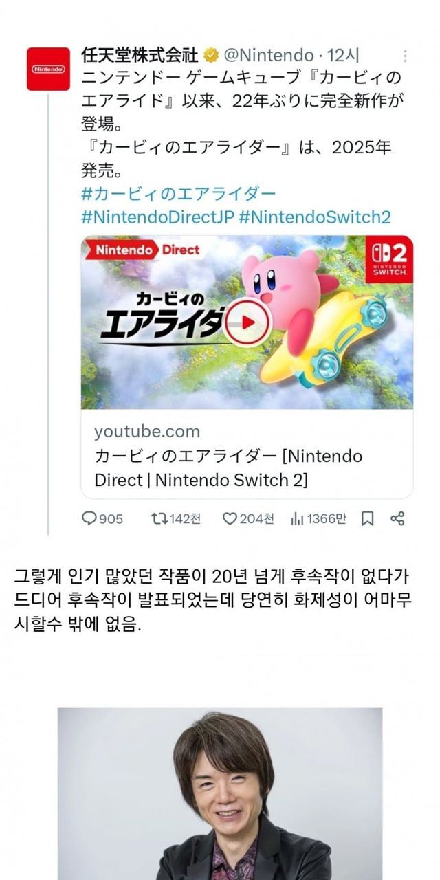440x880 pixels.
Task: Like the tweet with the heart icon
Action: coord(248,519)
